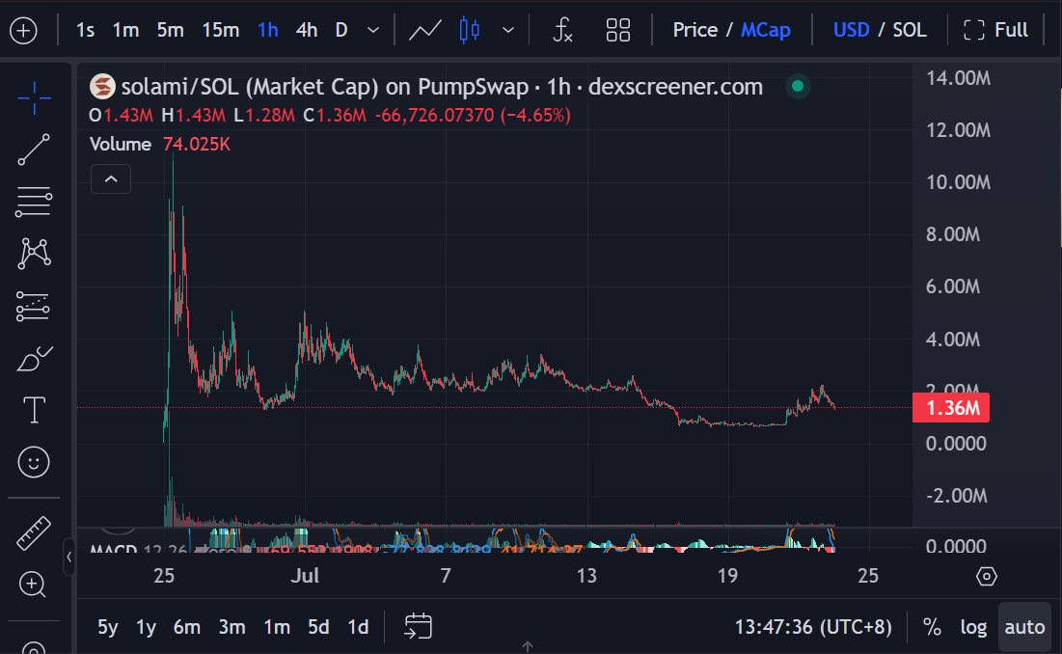Collapse the drawing toolbar side arrow

(69, 558)
